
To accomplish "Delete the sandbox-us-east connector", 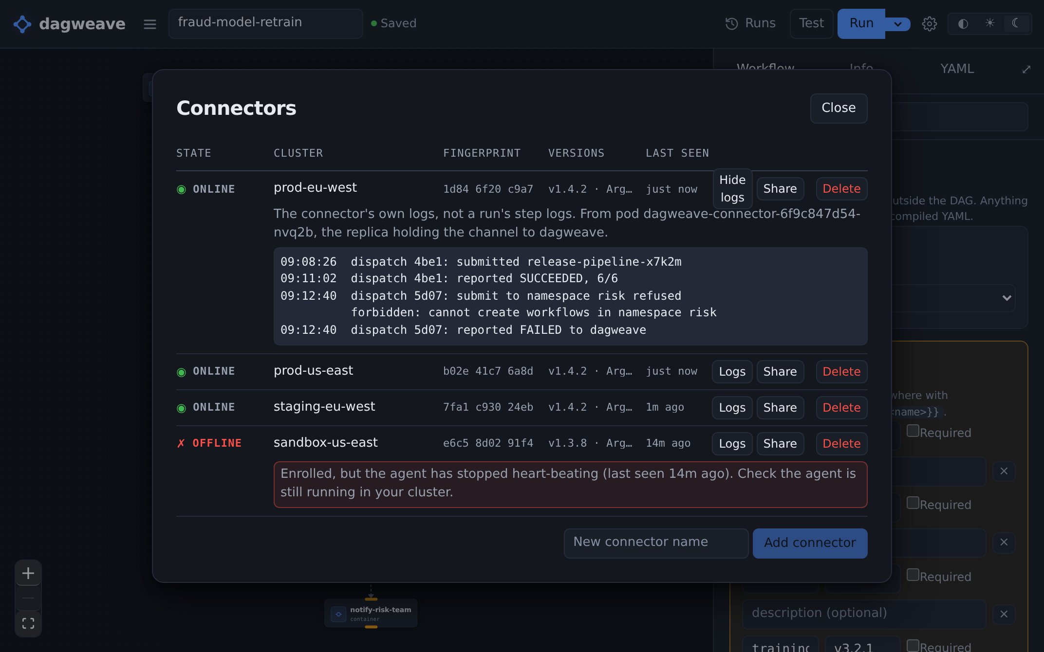I will (841, 444).
